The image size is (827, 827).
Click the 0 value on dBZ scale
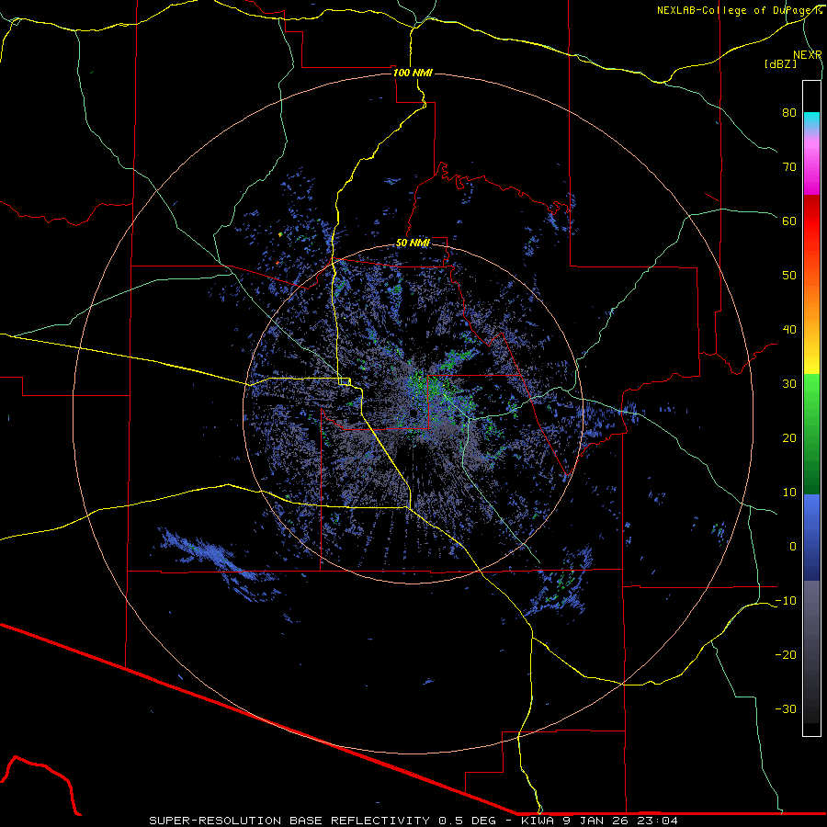point(793,547)
